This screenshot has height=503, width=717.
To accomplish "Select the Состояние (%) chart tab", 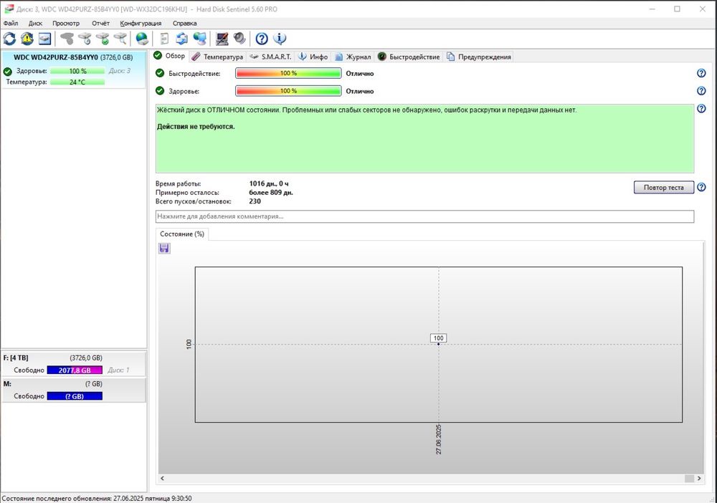I will (x=182, y=234).
